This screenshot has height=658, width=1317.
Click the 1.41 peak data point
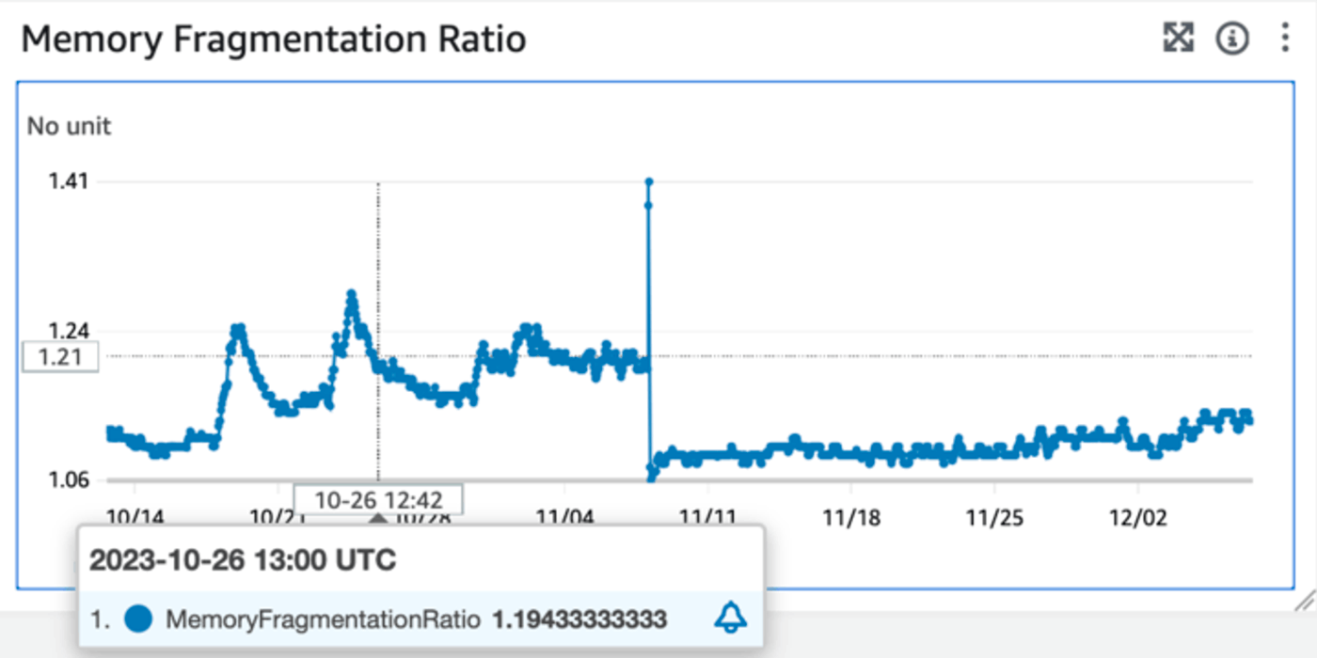coord(648,181)
